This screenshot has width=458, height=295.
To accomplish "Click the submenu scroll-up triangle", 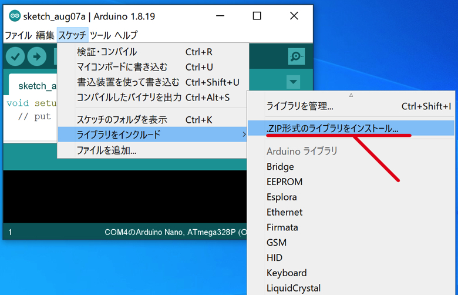I will coord(351,95).
